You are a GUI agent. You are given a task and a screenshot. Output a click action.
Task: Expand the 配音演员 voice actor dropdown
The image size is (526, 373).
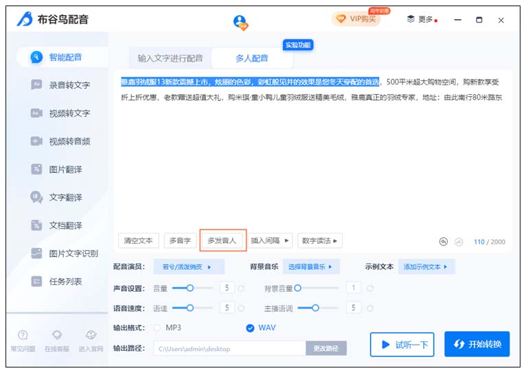pyautogui.click(x=187, y=267)
